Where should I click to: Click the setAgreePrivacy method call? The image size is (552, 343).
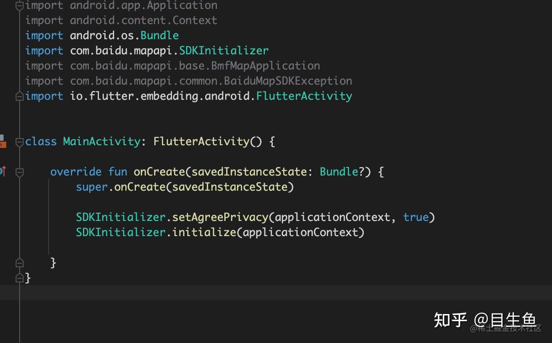(220, 217)
